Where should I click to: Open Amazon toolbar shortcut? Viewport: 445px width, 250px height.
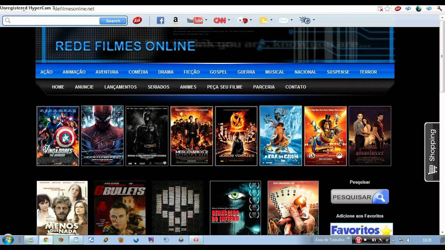coord(176,20)
